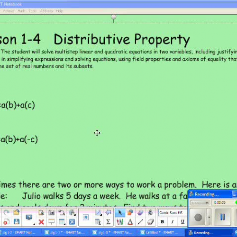Switch to alg1-1 SMART Notebook taskbar window
Screen dimensions: 237x237
[x=65, y=233]
